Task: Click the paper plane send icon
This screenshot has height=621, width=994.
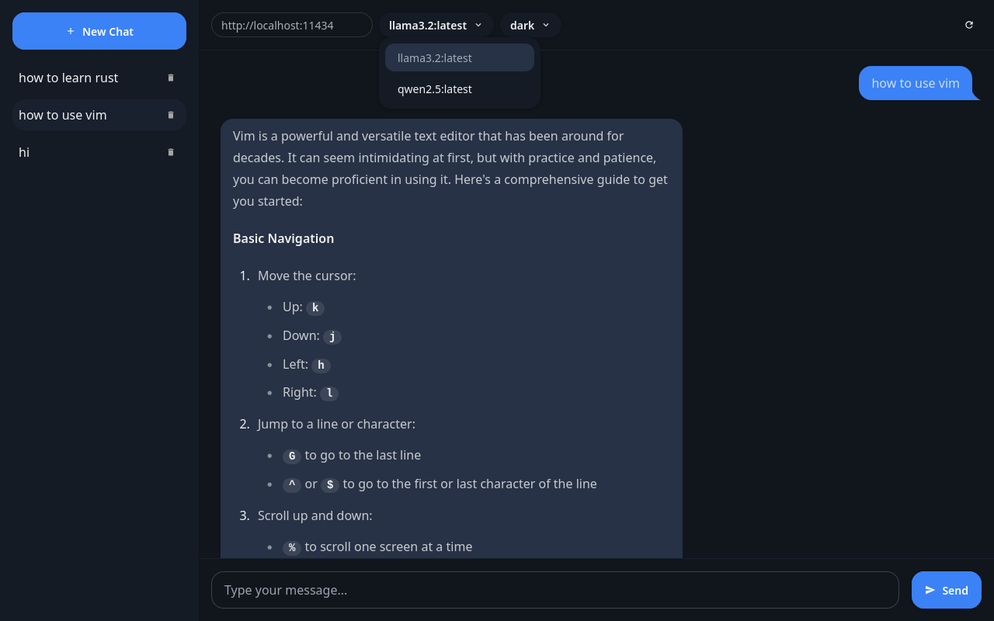Action: [930, 590]
